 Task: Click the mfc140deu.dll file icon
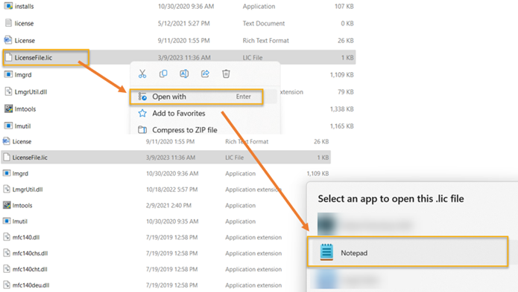pos(6,285)
